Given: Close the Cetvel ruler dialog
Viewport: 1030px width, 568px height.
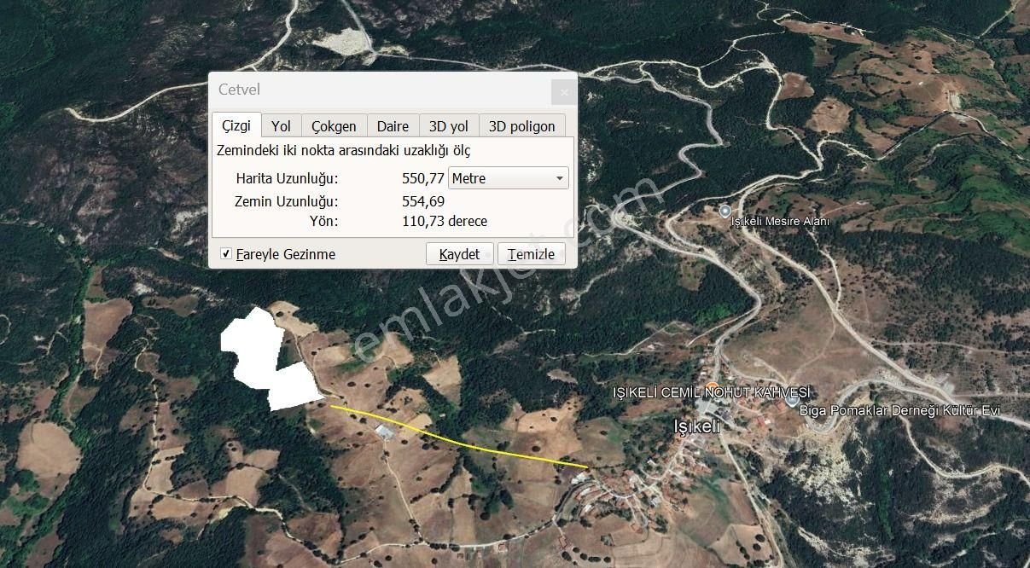Looking at the screenshot, I should click(563, 92).
